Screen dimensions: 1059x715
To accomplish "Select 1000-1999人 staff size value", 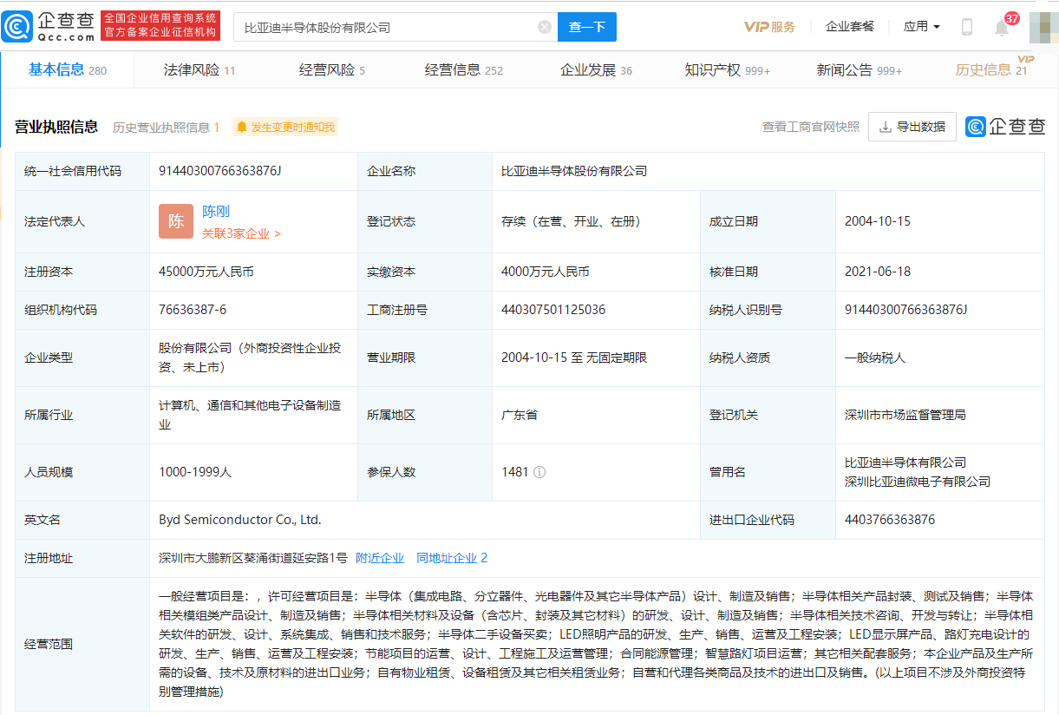I will pyautogui.click(x=195, y=473).
